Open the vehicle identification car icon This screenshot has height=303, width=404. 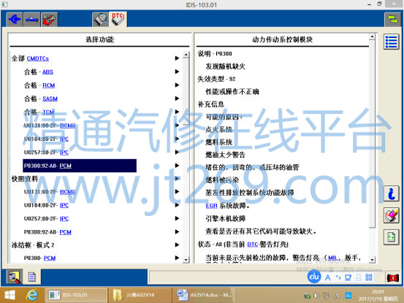32,19
